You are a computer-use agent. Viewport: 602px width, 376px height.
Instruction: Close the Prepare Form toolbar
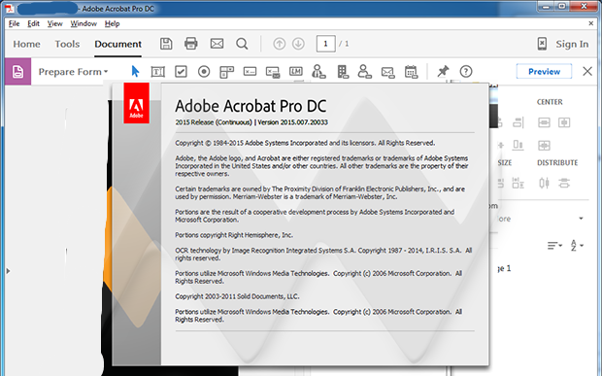click(587, 71)
